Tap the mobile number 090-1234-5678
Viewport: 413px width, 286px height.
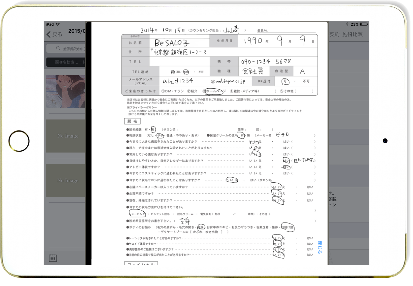tap(266, 62)
